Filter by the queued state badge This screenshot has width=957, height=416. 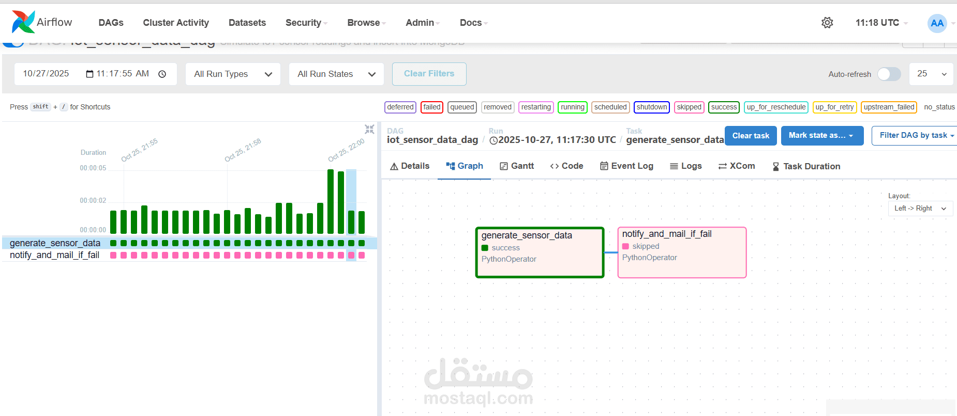pyautogui.click(x=462, y=107)
